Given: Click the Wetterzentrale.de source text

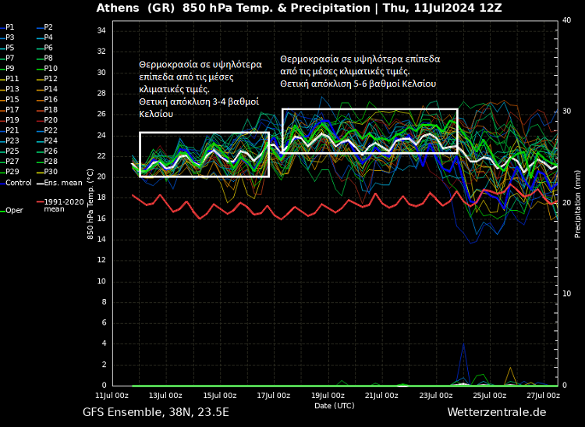Looking at the screenshot, I should (x=496, y=412).
